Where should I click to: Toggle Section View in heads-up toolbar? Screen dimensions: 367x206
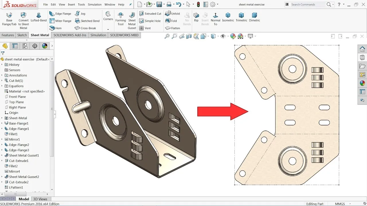189,36
